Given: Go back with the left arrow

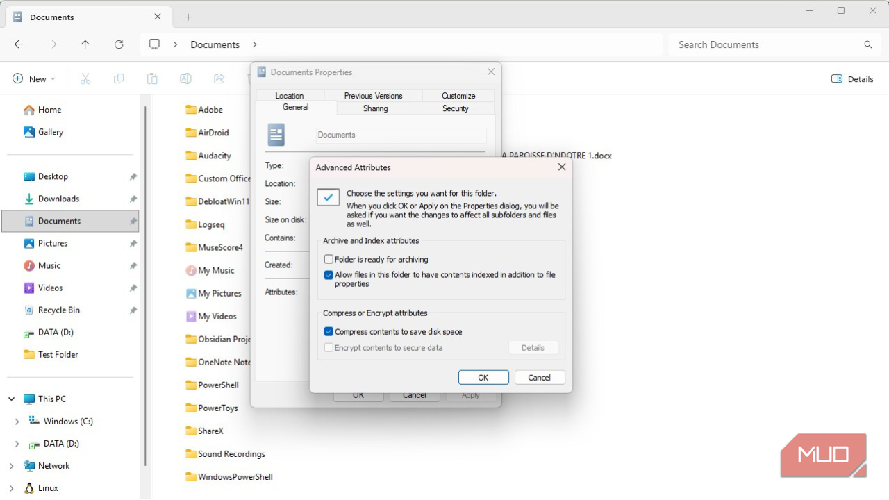Looking at the screenshot, I should click(x=19, y=44).
